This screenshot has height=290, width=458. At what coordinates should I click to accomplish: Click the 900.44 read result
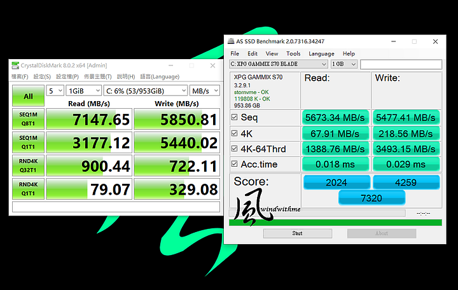coord(89,165)
